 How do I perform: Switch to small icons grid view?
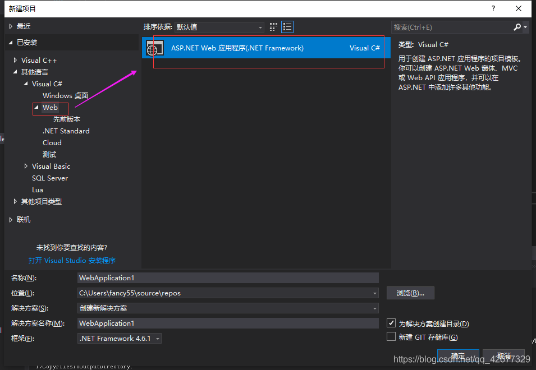coord(273,27)
